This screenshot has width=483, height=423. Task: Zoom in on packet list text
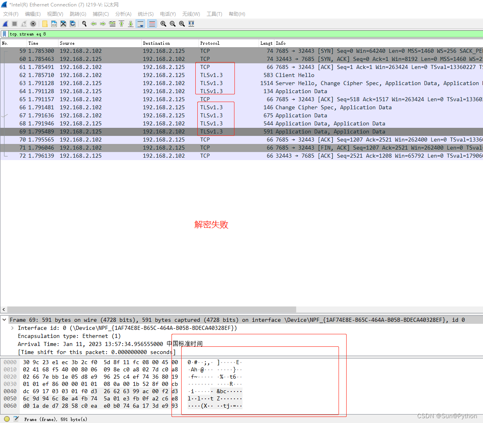click(x=163, y=24)
